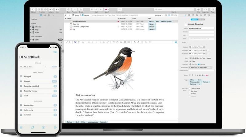Image resolution: width=246 pixels, height=137 pixels.
Task: Select the rectangle annotation shape tool
Action: [113, 42]
